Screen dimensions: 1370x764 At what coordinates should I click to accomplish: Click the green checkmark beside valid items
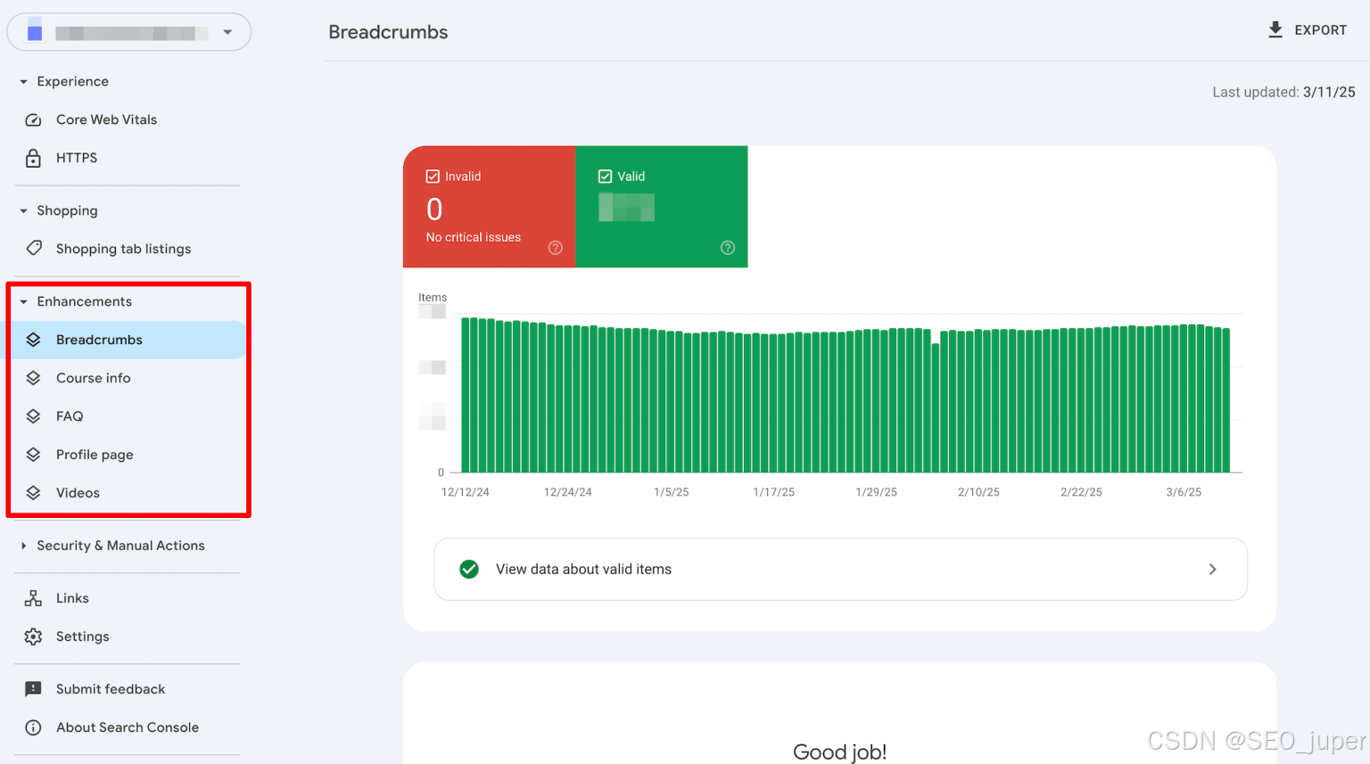pos(469,569)
